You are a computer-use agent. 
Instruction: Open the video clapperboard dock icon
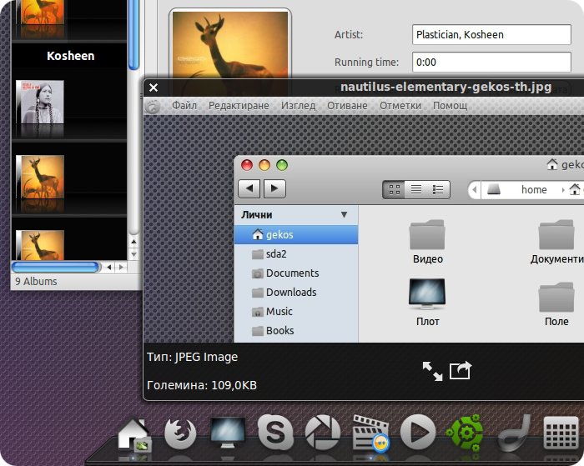(x=370, y=433)
